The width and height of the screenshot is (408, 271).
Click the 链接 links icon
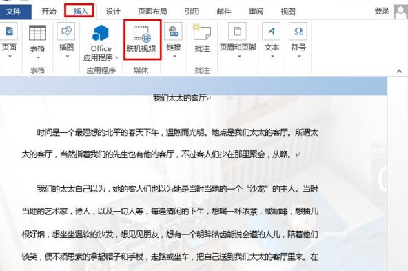click(x=174, y=31)
